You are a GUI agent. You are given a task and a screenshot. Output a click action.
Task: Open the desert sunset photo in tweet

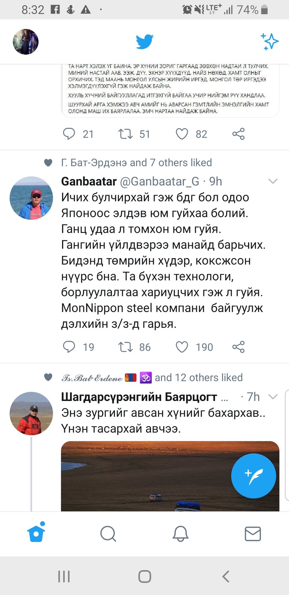click(x=170, y=476)
